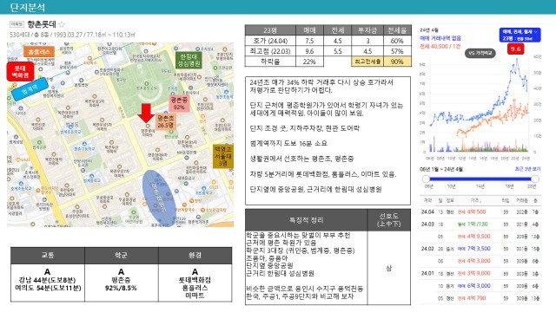This screenshot has width=556, height=312.
Task: Click the red arrow marker on the map
Action: click(146, 114)
